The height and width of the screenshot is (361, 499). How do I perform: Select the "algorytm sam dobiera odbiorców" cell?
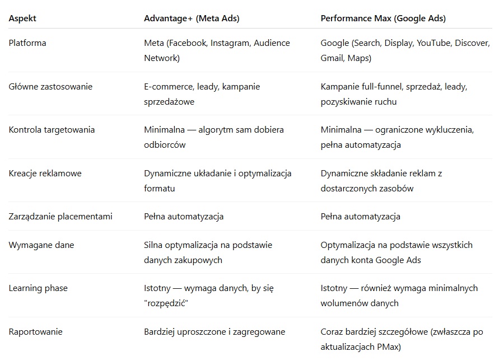click(213, 137)
